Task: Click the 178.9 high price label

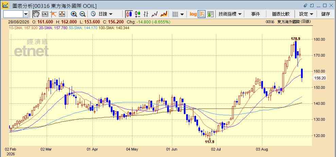Action: [295, 39]
